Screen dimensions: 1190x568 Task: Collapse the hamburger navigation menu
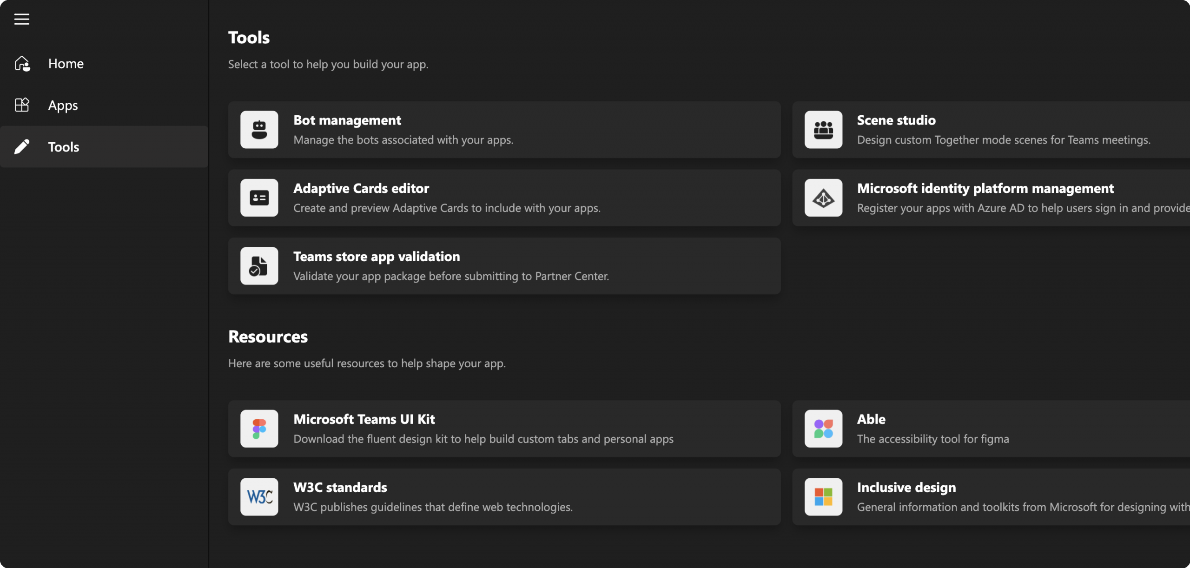21,19
